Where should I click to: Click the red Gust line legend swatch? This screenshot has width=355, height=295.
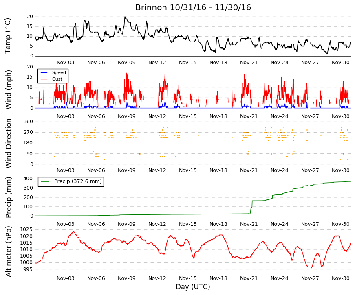44,79
